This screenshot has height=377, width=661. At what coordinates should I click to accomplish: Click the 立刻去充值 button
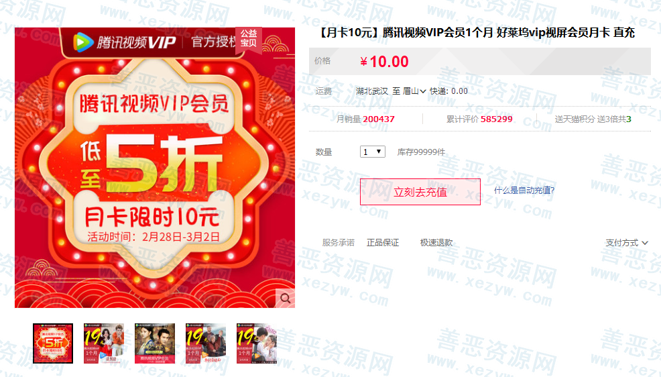click(x=420, y=192)
